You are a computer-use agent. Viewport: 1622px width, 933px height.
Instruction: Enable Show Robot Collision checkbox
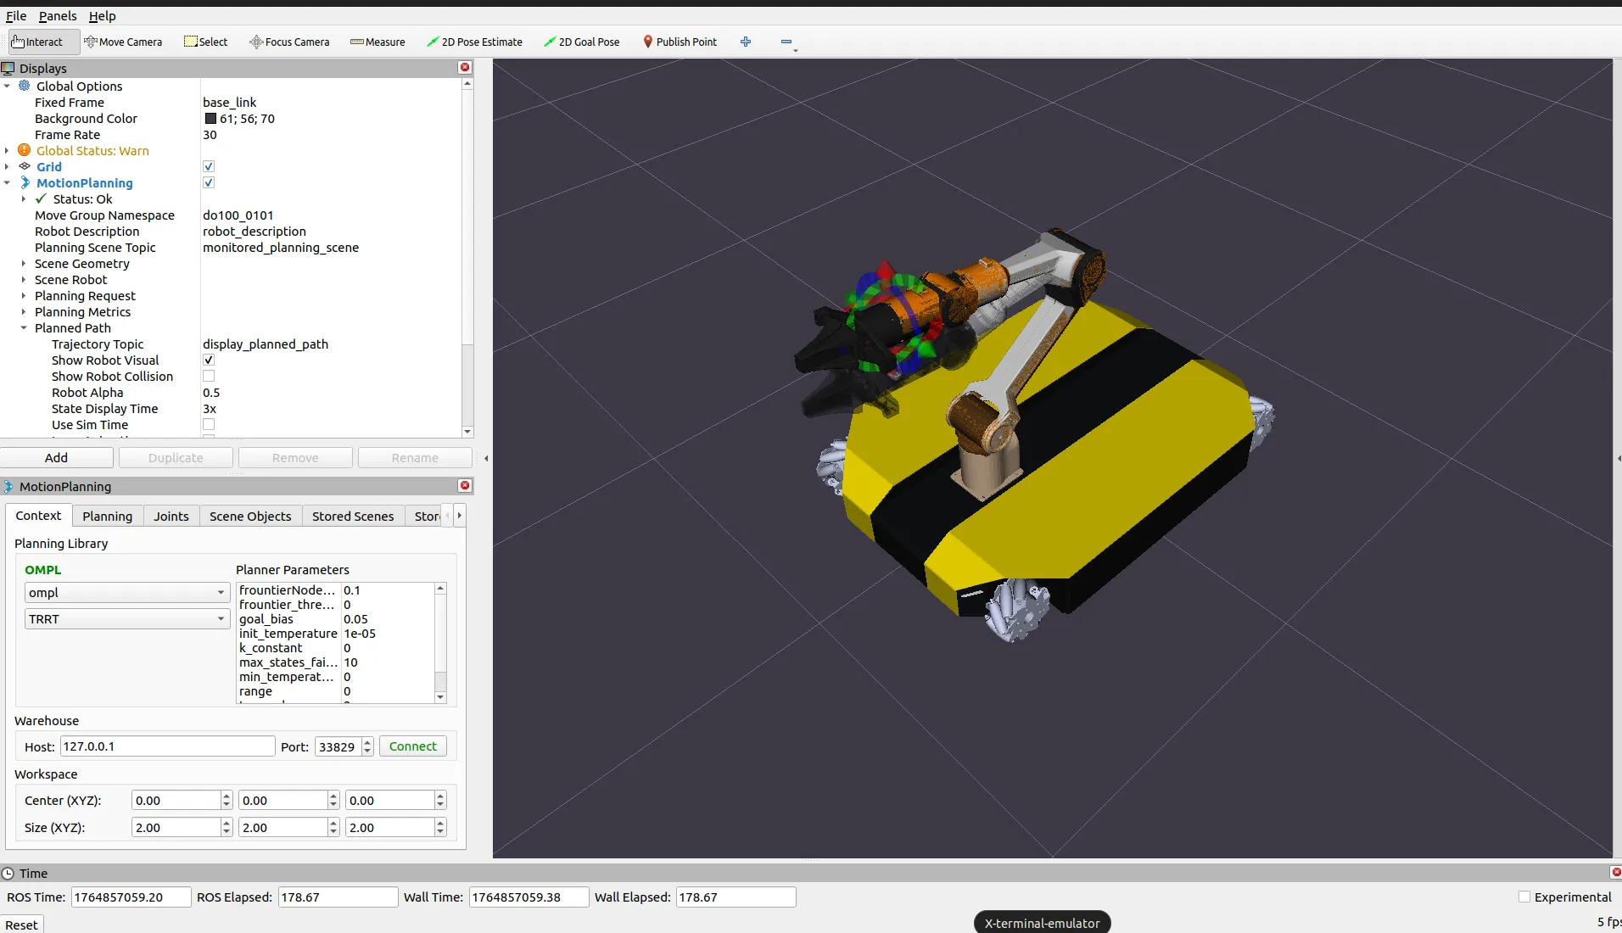point(209,377)
